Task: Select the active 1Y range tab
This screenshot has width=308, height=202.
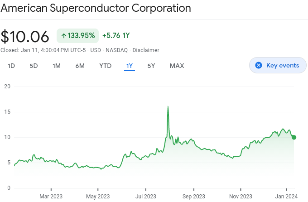Action: coord(130,66)
